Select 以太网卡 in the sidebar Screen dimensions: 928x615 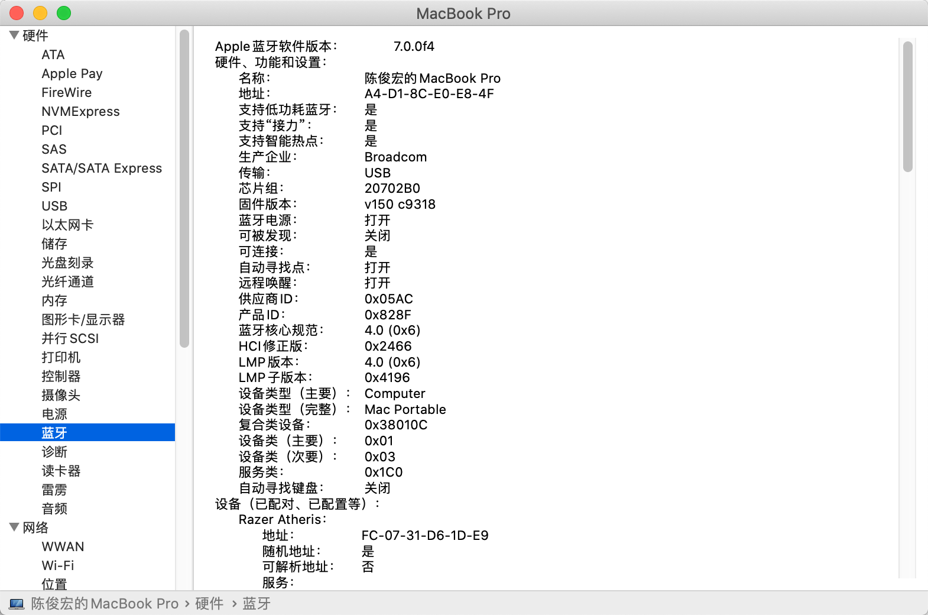(x=67, y=225)
